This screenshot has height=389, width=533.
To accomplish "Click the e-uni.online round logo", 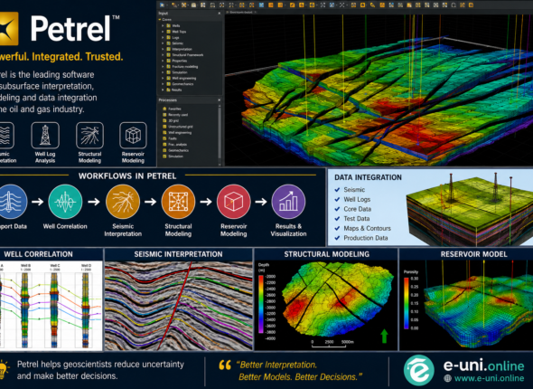I will tap(419, 370).
